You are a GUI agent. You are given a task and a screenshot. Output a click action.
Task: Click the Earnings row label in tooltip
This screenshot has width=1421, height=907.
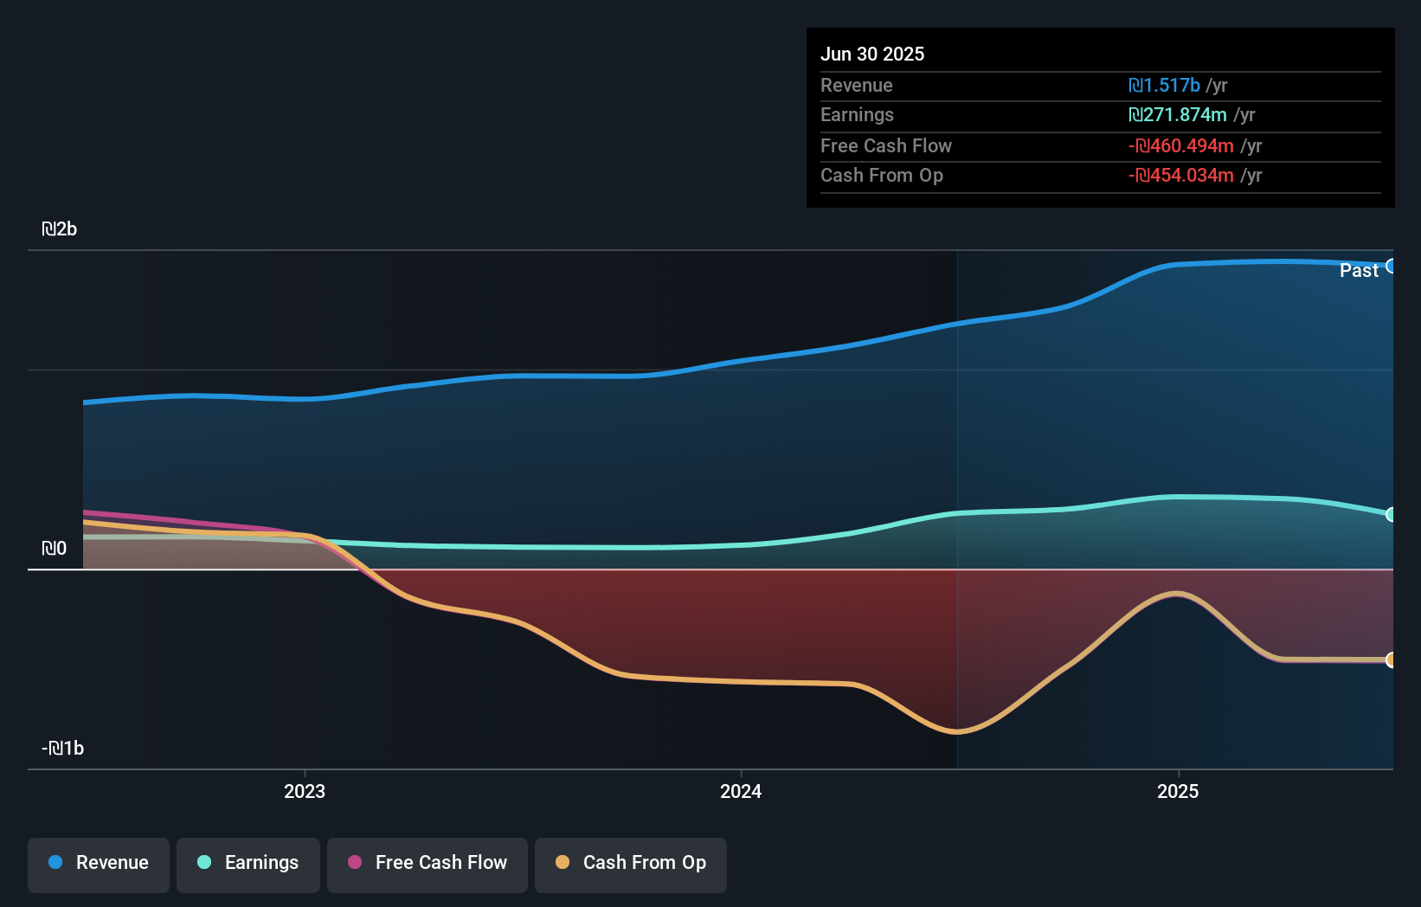tap(858, 115)
